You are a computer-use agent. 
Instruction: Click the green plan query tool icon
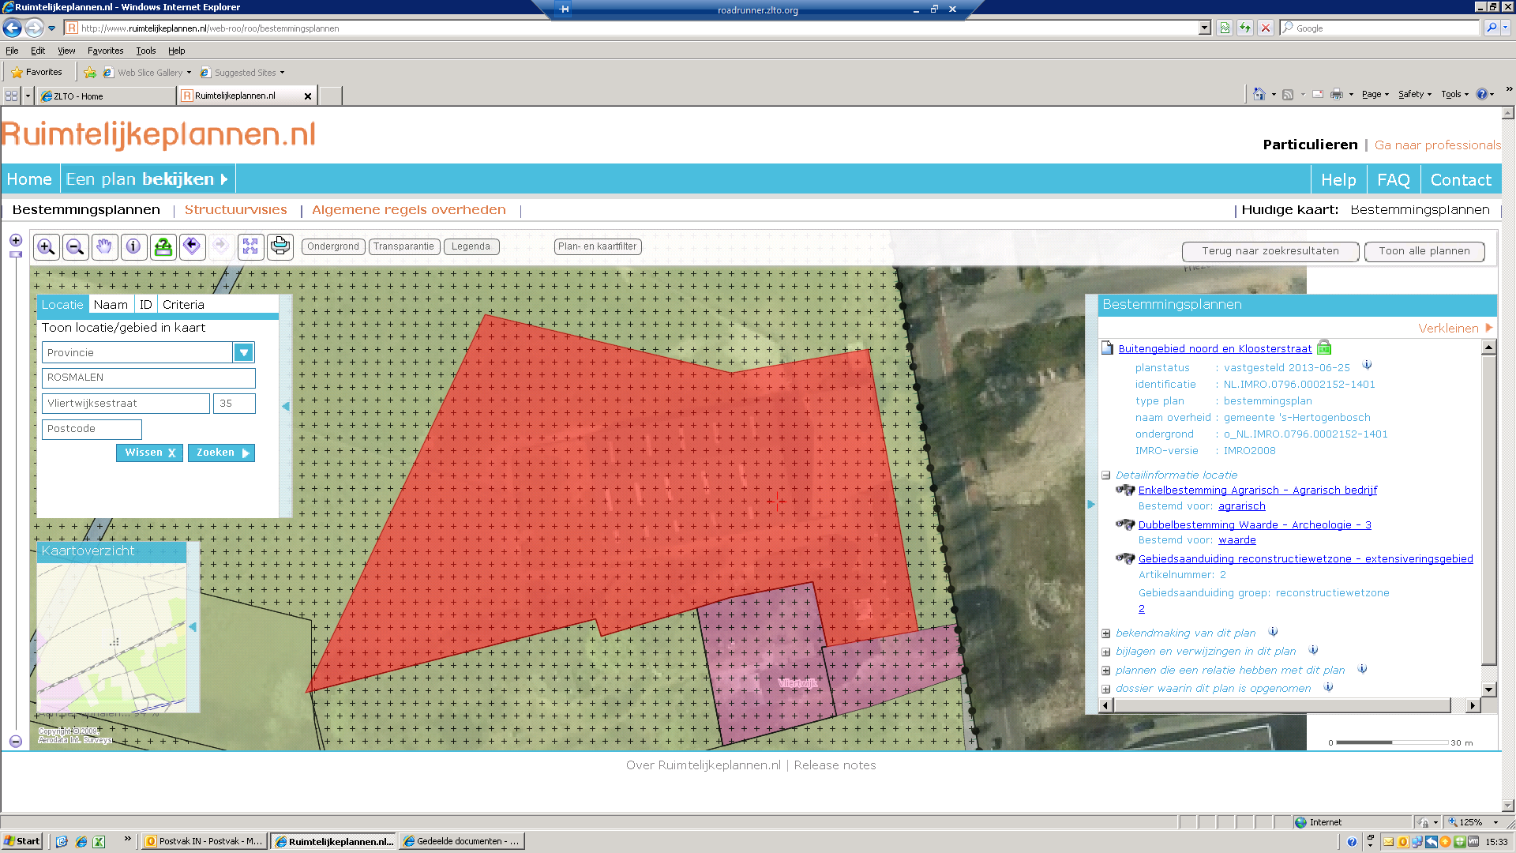point(163,247)
